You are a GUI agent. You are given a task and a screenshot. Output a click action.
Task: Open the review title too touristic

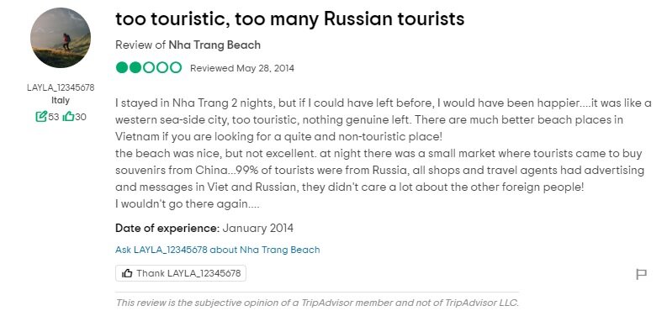pyautogui.click(x=289, y=18)
